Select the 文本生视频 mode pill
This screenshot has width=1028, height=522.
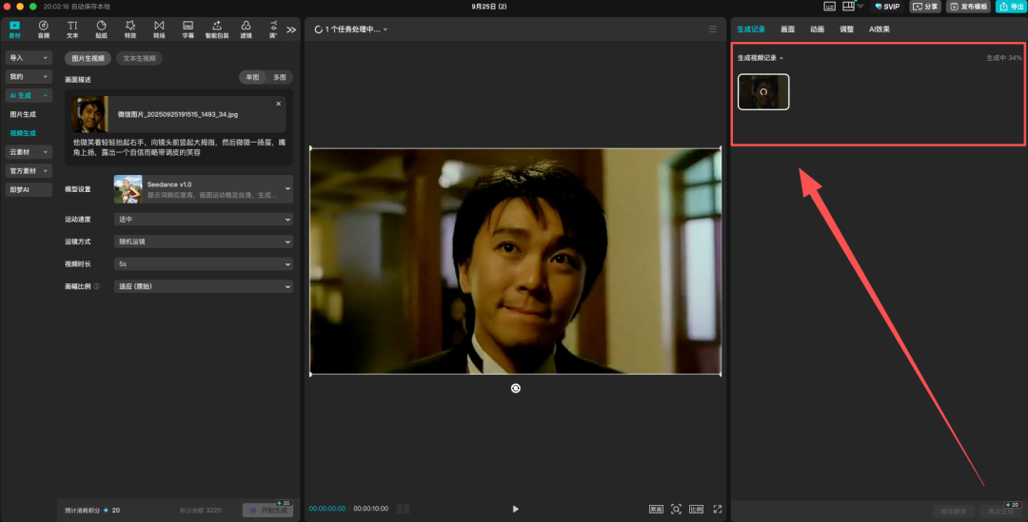coord(138,59)
